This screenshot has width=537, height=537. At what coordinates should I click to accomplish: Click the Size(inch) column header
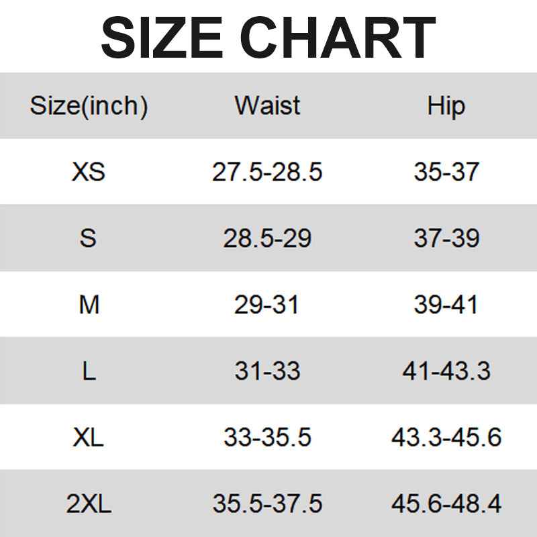[89, 106]
